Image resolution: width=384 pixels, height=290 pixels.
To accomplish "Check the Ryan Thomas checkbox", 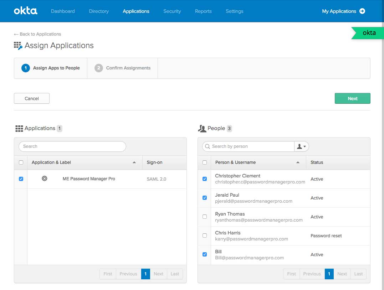I will [x=204, y=217].
